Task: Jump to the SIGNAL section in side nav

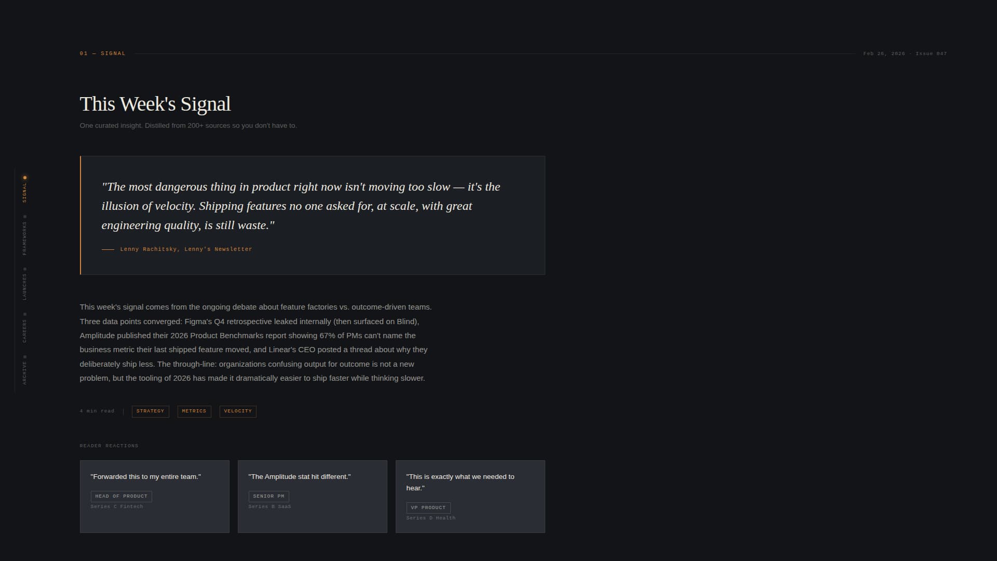Action: tap(24, 190)
